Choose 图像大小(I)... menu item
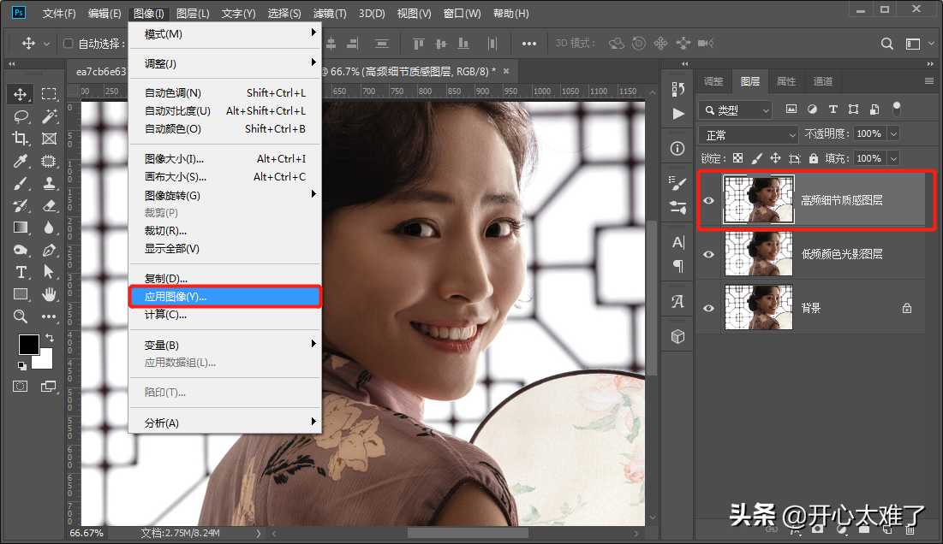This screenshot has width=943, height=544. (x=225, y=158)
